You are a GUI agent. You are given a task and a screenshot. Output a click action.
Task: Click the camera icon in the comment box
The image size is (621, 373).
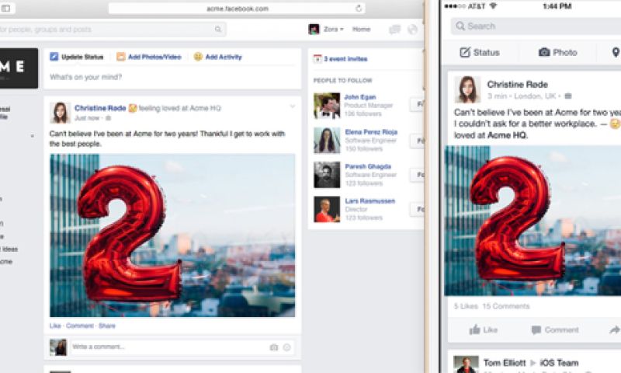click(x=274, y=347)
